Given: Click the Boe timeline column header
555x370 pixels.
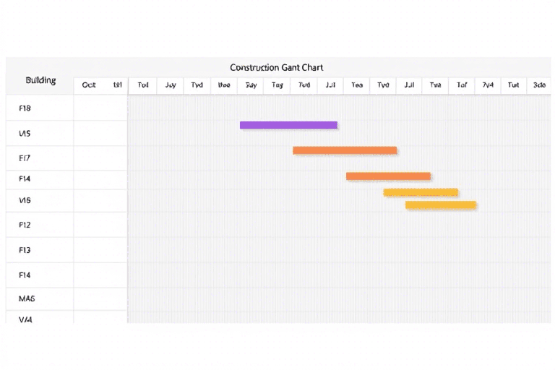Looking at the screenshot, I should coord(224,85).
